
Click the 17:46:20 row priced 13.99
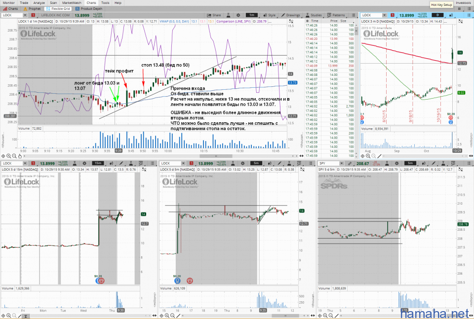(329, 38)
